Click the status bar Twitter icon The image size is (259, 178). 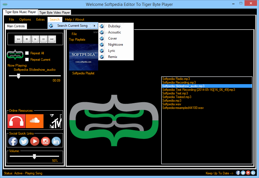pyautogui.click(x=243, y=173)
